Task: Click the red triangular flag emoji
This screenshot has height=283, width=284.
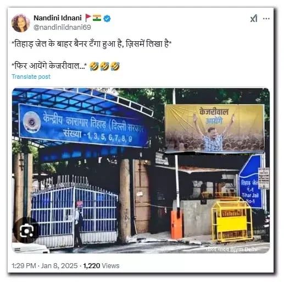Action: [88, 18]
